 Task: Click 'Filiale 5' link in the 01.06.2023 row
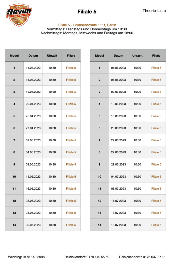[156, 68]
